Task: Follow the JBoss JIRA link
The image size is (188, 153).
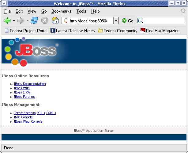Action: [x=22, y=92]
